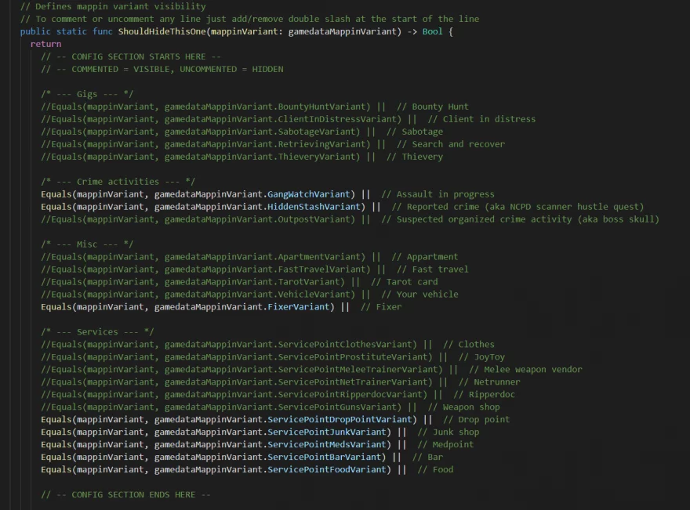The image size is (690, 510).
Task: Click the CONFIG SECTION ENDS HERE comment
Action: click(125, 495)
